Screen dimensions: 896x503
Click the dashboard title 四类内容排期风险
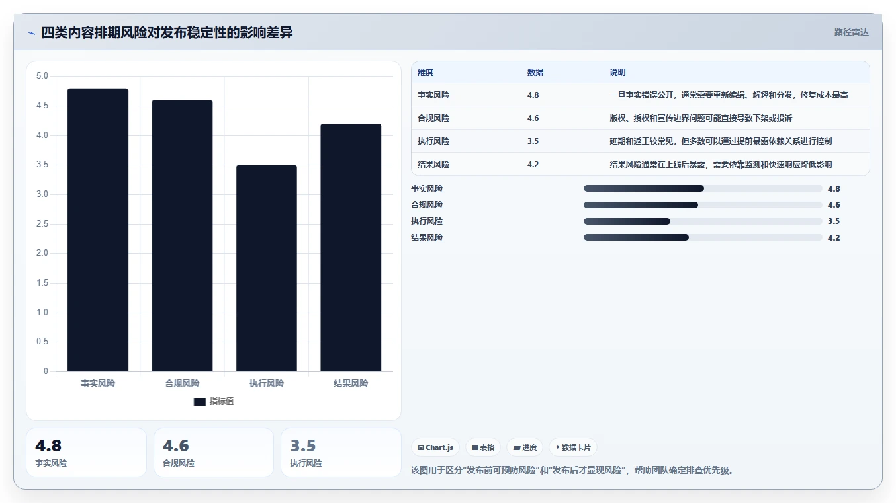click(167, 33)
